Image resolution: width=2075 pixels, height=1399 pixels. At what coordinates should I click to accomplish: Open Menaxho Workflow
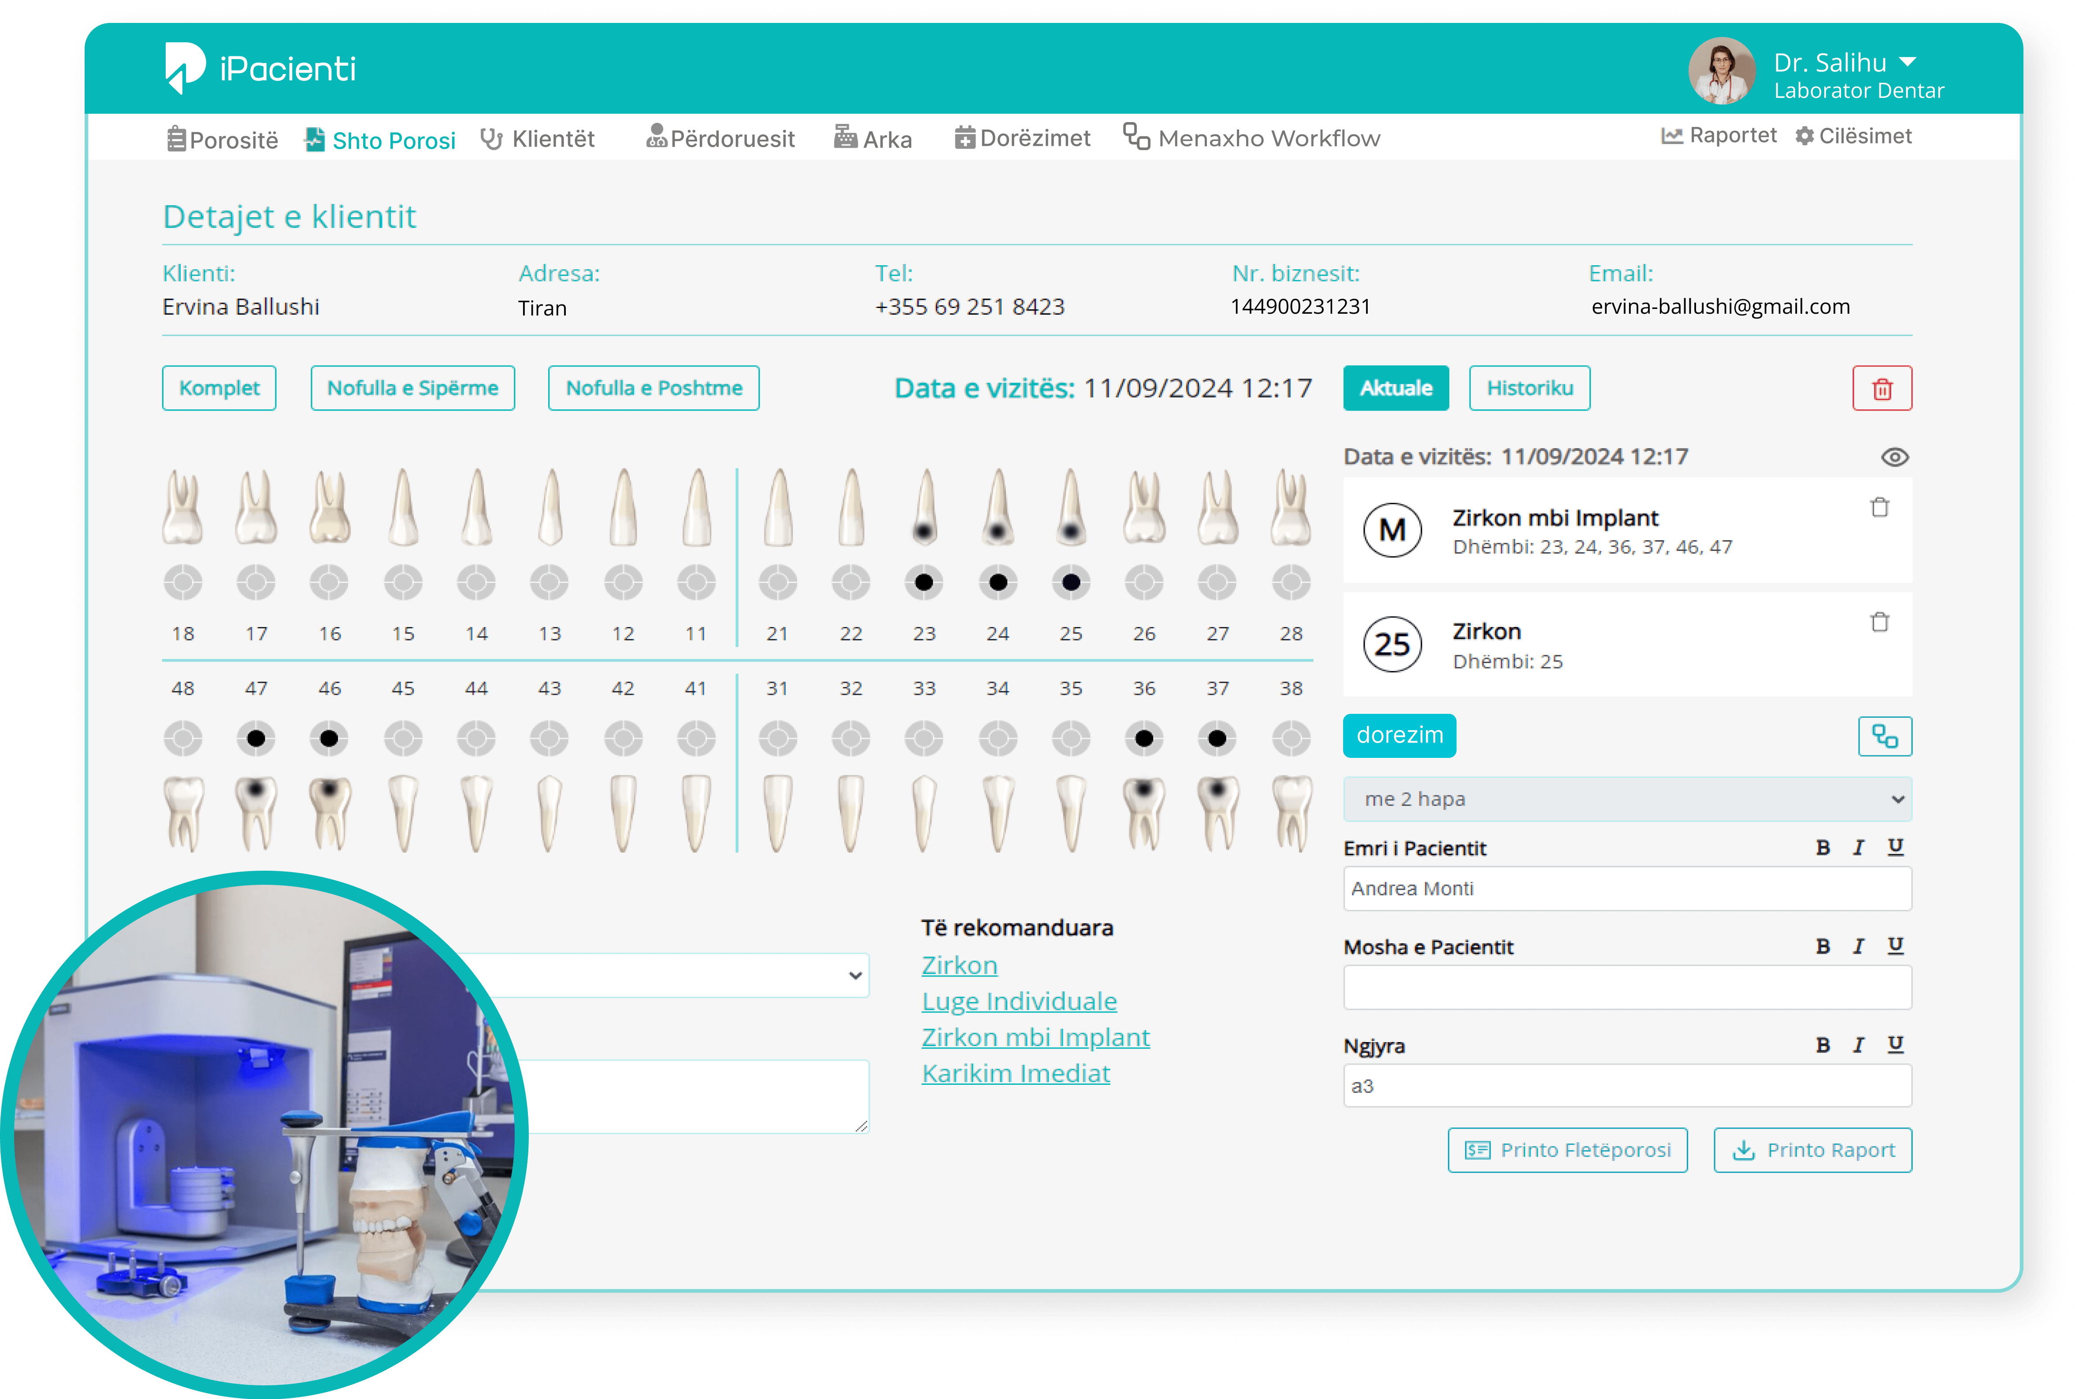[1251, 137]
